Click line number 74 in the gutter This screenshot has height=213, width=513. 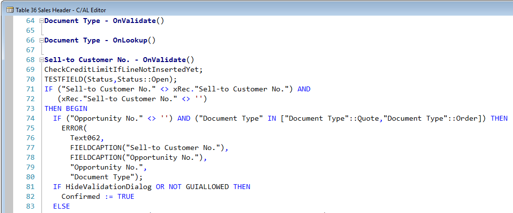click(x=30, y=118)
